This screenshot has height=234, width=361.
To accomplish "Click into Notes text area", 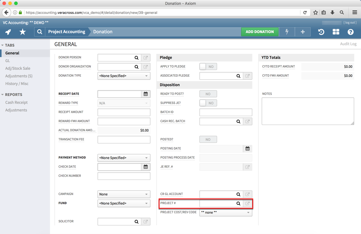I will coord(308,111).
